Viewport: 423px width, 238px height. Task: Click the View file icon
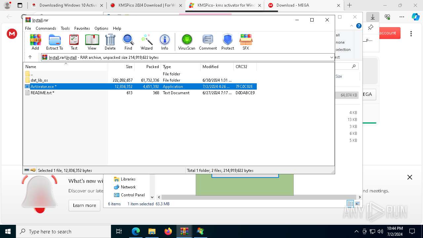(x=92, y=42)
